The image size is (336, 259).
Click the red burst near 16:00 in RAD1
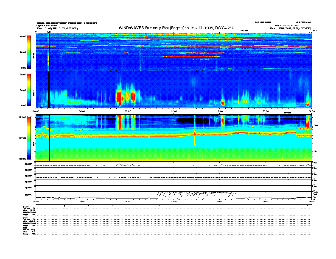pyautogui.click(x=223, y=103)
